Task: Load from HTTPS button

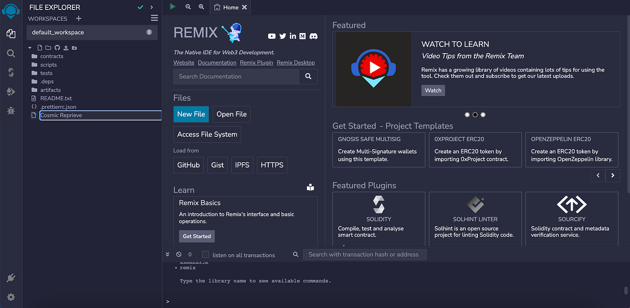Action: click(272, 165)
